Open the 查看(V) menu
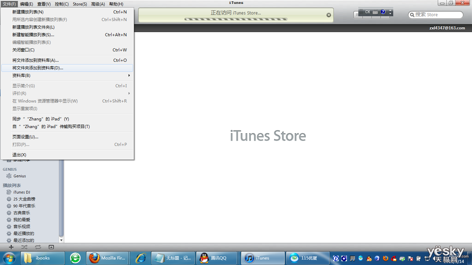The image size is (472, 265). (44, 4)
